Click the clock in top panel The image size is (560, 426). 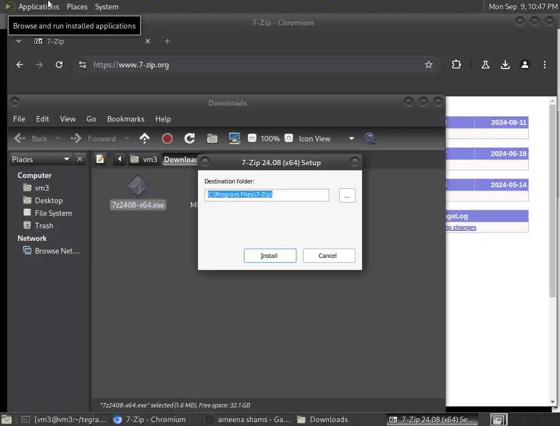pos(523,7)
